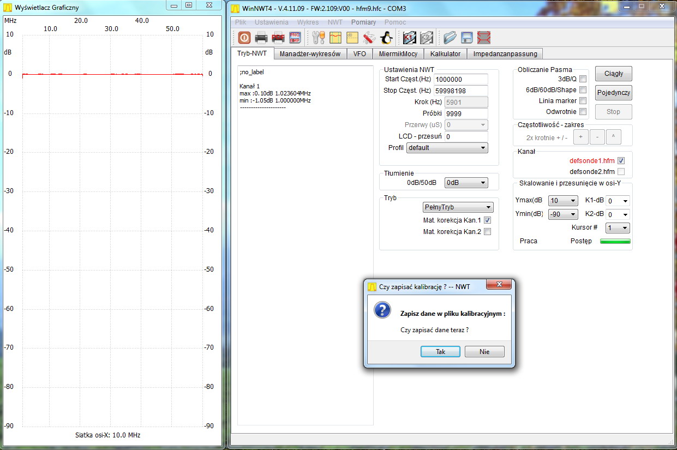
Task: Click Tak to save calibration
Action: [440, 352]
